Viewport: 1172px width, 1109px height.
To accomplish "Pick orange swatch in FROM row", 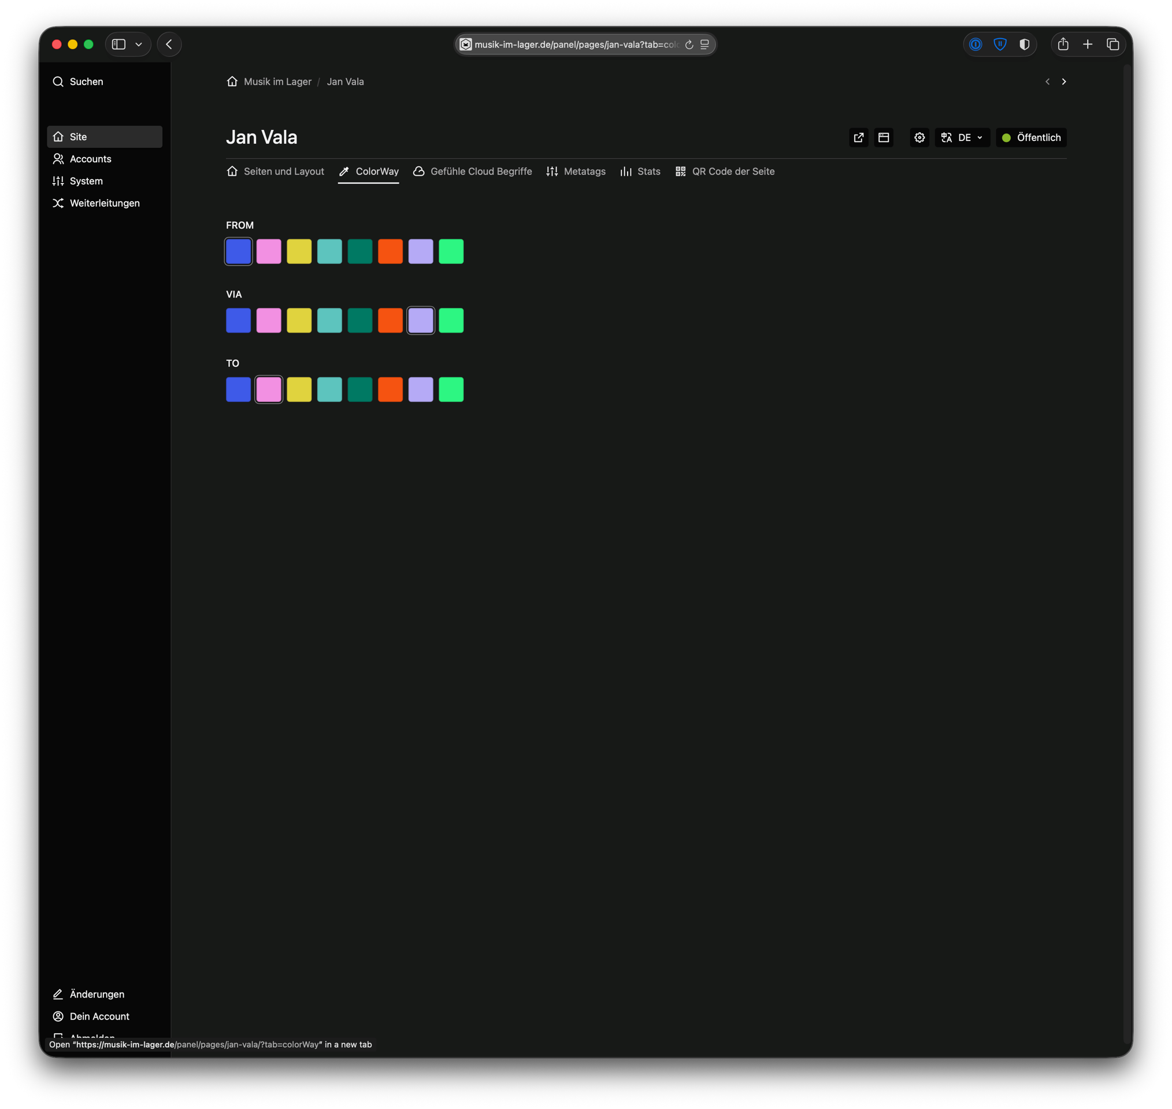I will click(x=390, y=251).
